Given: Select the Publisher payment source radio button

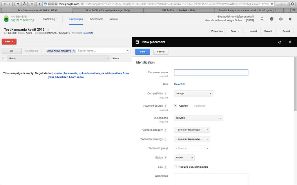Looking at the screenshot, I should coord(191,106).
